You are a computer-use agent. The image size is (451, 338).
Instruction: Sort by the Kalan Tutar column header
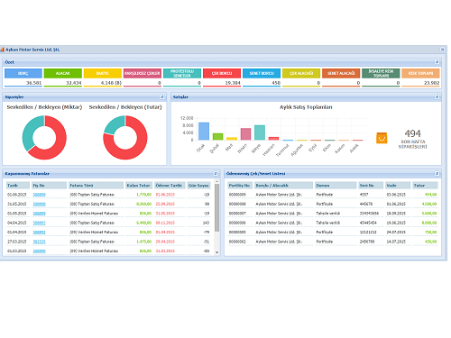(139, 186)
